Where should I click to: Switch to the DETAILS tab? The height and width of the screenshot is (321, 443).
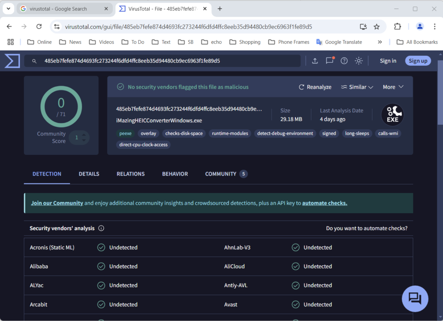click(89, 174)
